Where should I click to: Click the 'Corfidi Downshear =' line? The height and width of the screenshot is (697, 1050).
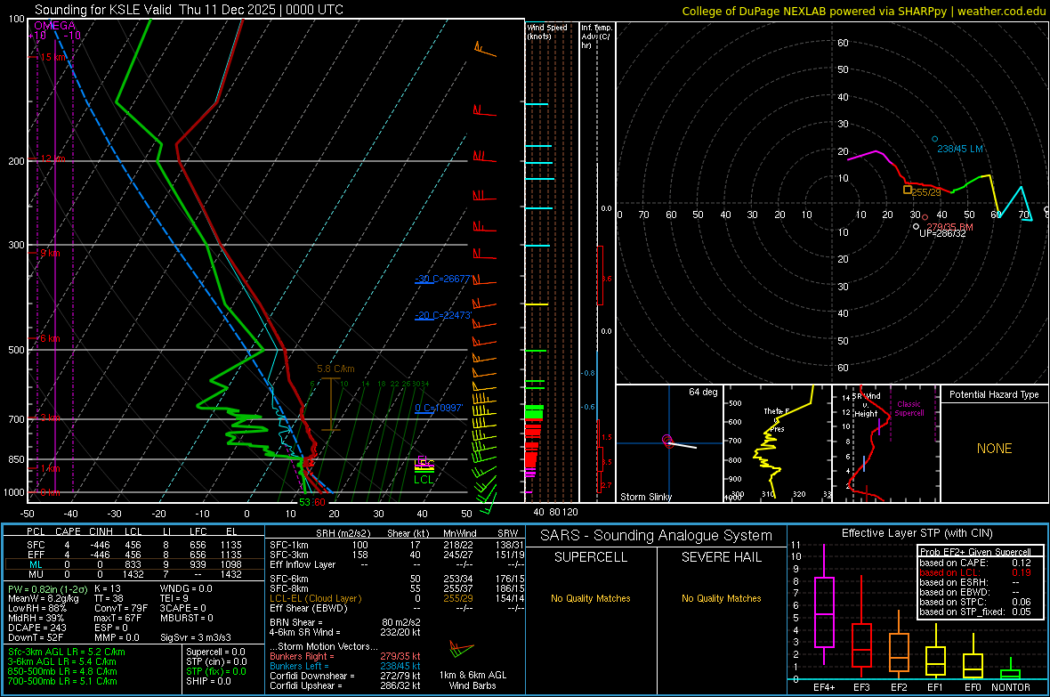coord(345,676)
